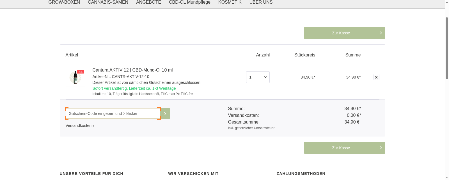Proceed with the top Zur Kasse button
Screen dimensions: 449x180
tap(341, 33)
